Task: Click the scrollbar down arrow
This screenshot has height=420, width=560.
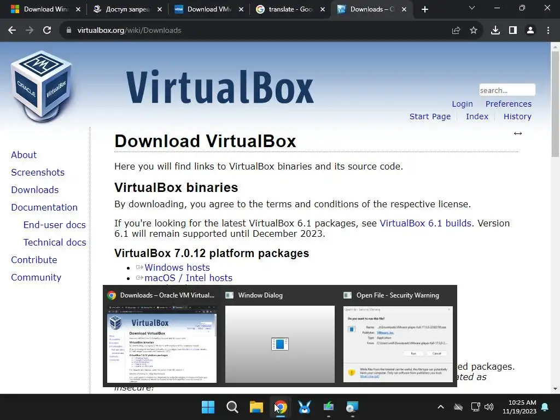Action: pos(555,389)
